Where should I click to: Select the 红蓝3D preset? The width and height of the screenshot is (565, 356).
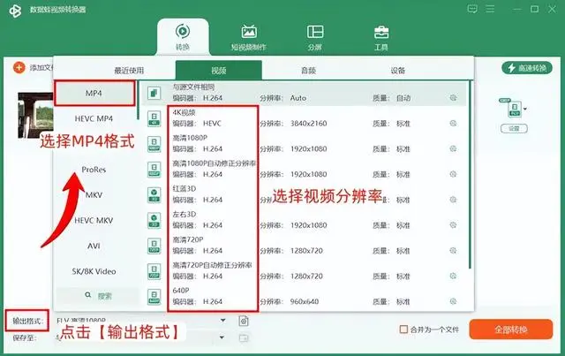tap(304, 194)
